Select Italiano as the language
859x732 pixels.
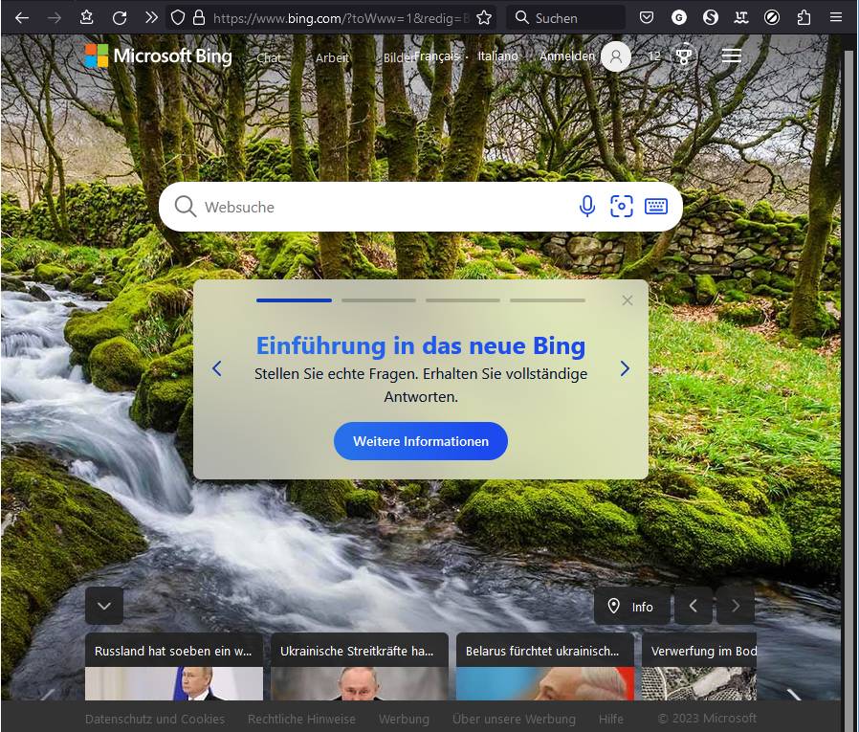point(497,56)
